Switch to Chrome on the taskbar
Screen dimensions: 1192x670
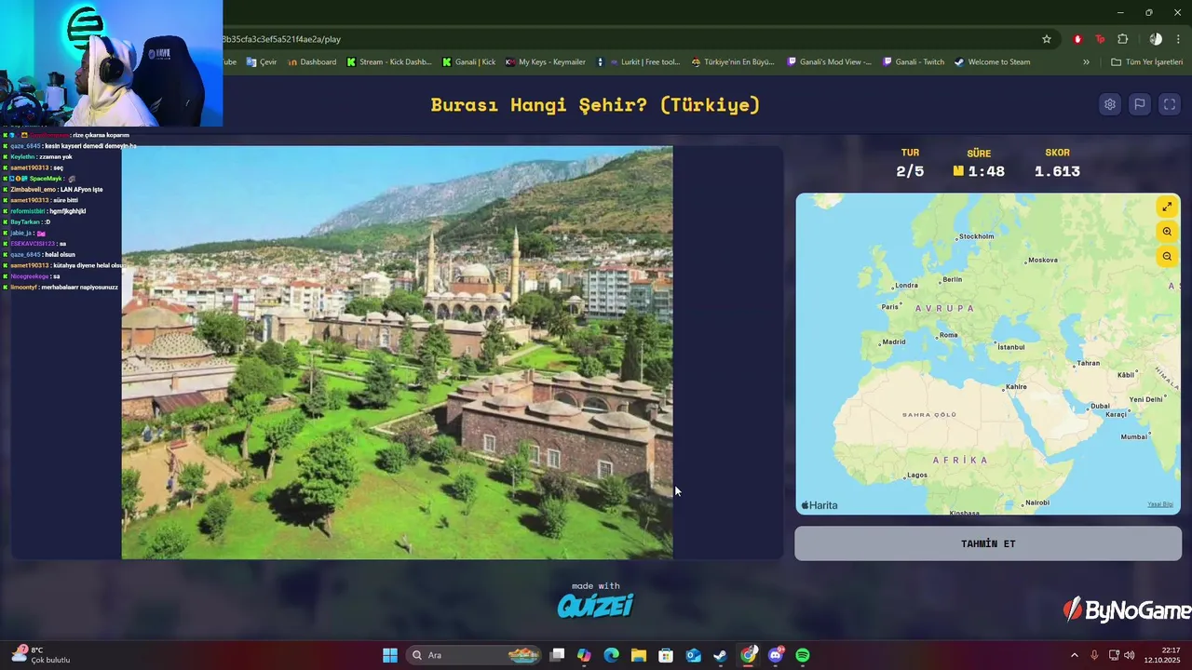point(748,655)
